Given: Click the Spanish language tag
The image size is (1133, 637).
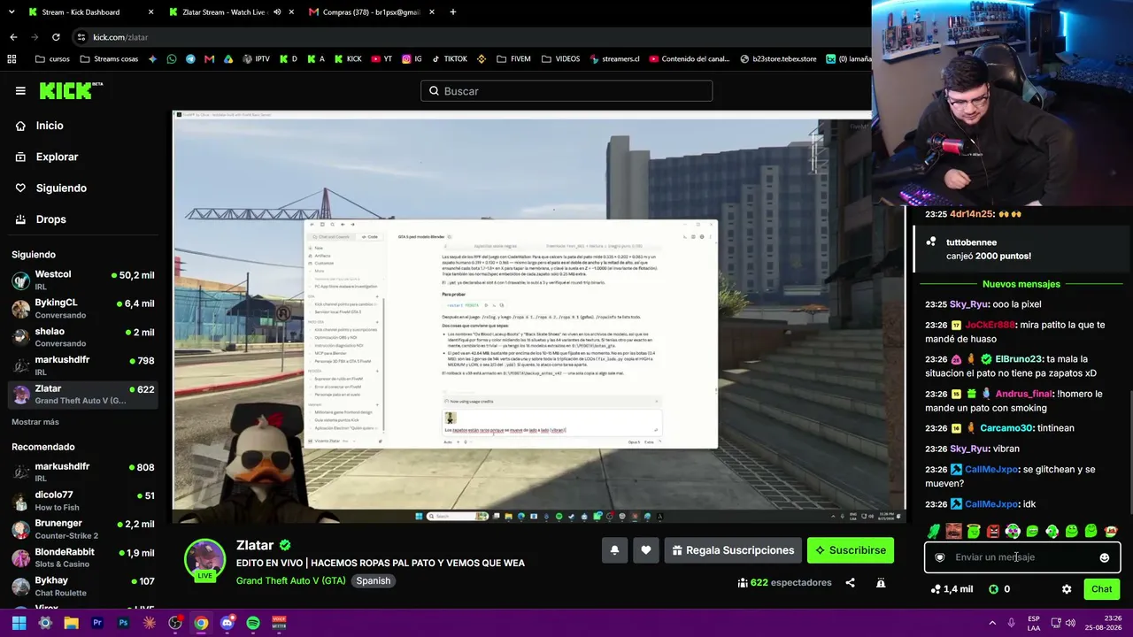Looking at the screenshot, I should pos(373,581).
